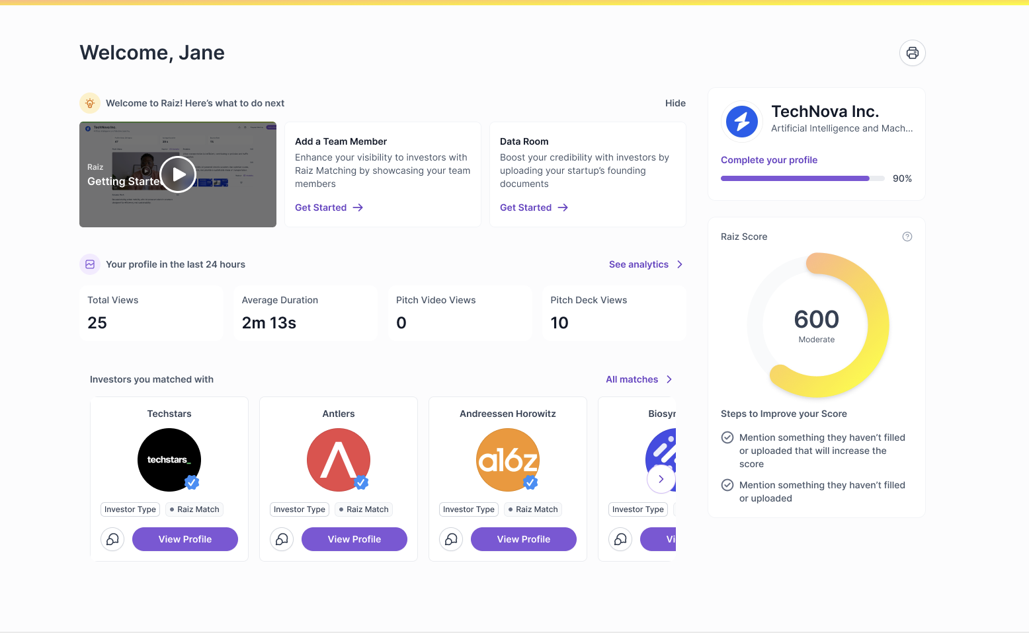The width and height of the screenshot is (1029, 633).
Task: Advance the investor carousel with next arrow
Action: pos(661,479)
